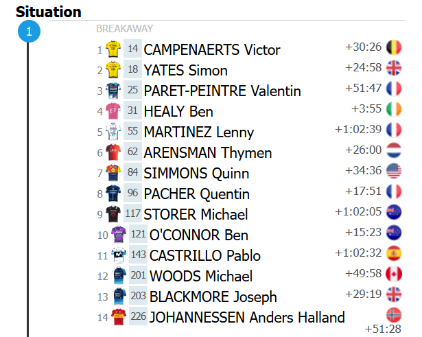Click the yellow jersey icon for Campenaerts
Viewport: 422px width, 337px height.
click(x=113, y=49)
